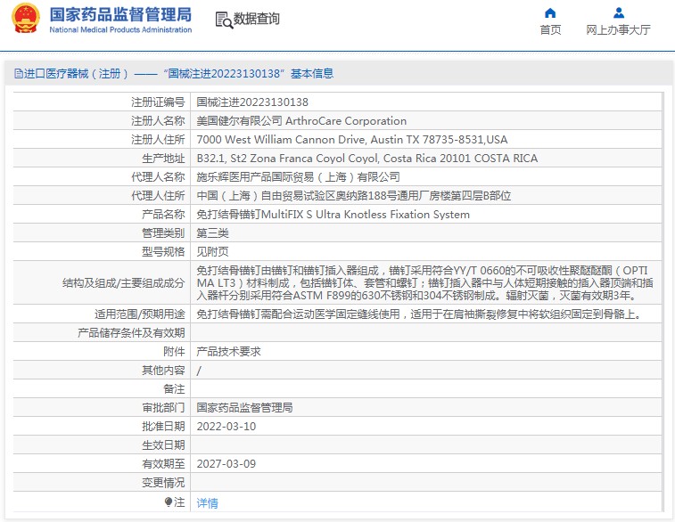675x522 pixels.
Task: Select the Costa Rica production address
Action: (366, 159)
